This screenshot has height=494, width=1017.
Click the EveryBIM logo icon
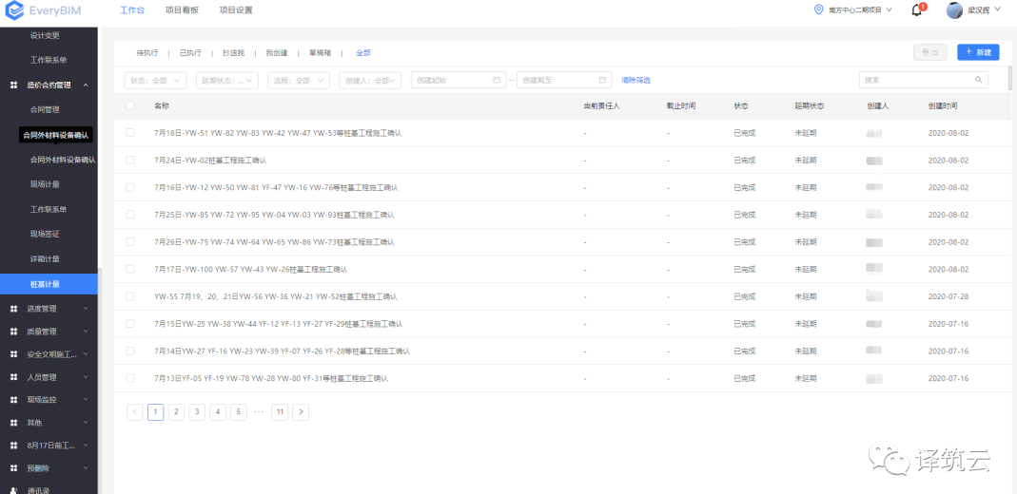[x=14, y=10]
